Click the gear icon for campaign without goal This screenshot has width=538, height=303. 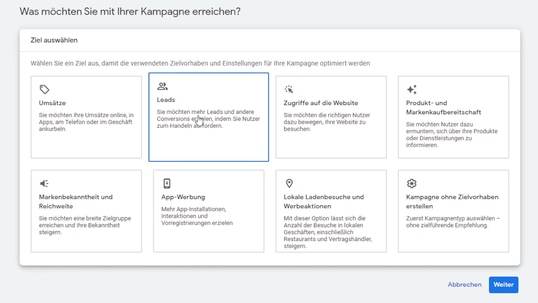click(412, 183)
